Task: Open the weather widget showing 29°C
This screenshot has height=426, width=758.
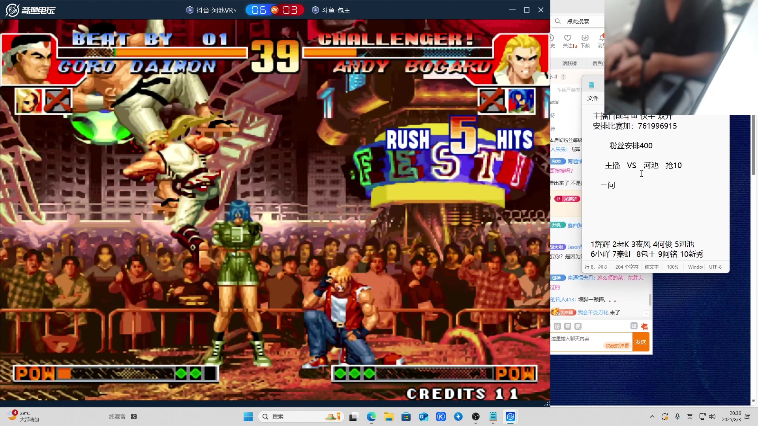Action: (x=24, y=416)
